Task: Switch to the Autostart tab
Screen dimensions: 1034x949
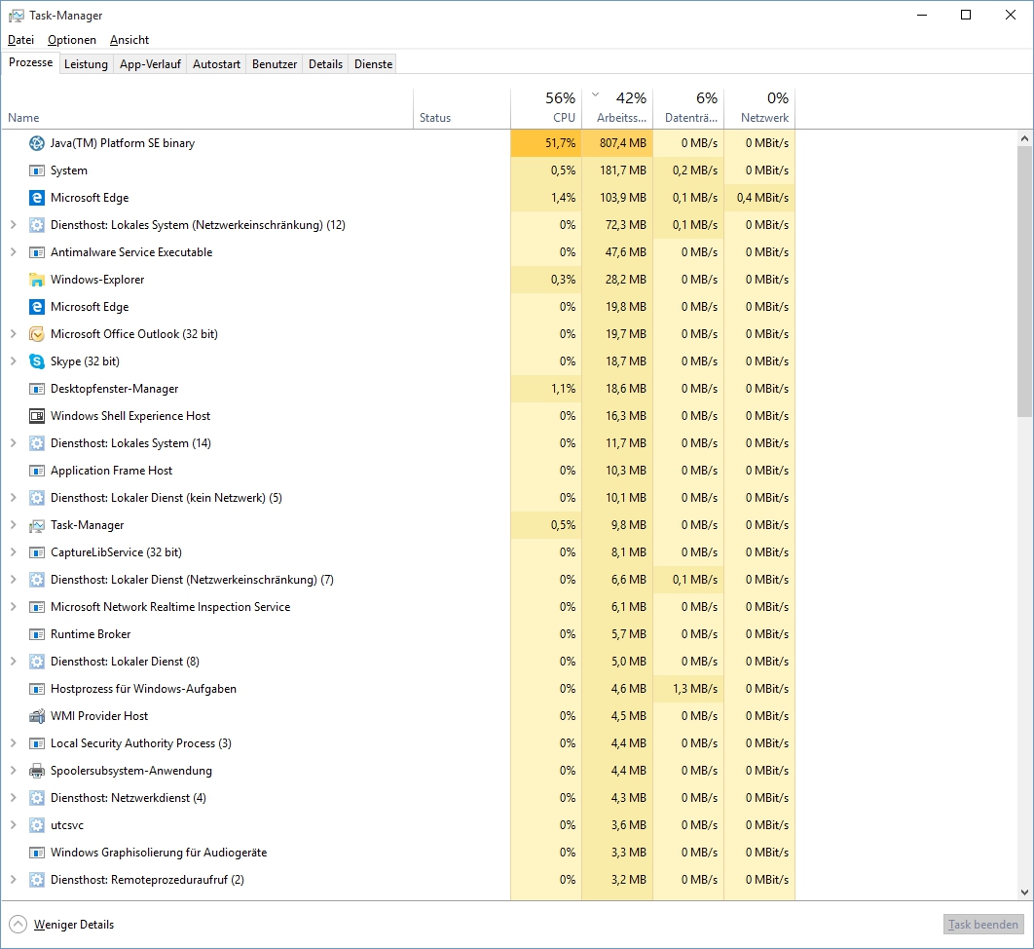Action: (x=216, y=64)
